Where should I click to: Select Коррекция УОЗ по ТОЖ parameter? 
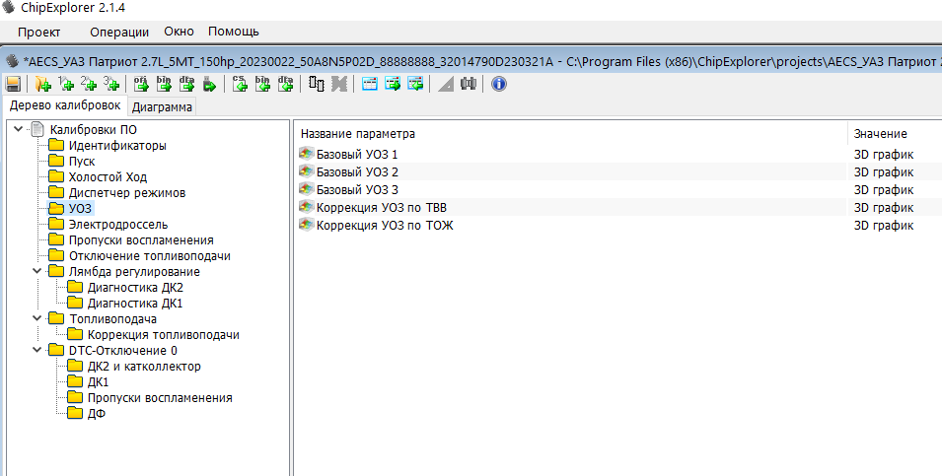click(x=384, y=226)
